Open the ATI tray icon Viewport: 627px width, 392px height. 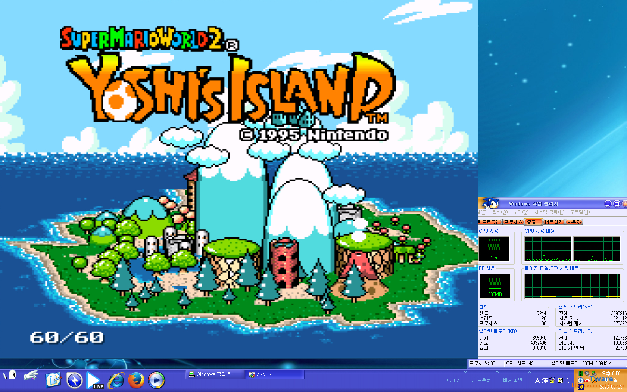pos(587,380)
